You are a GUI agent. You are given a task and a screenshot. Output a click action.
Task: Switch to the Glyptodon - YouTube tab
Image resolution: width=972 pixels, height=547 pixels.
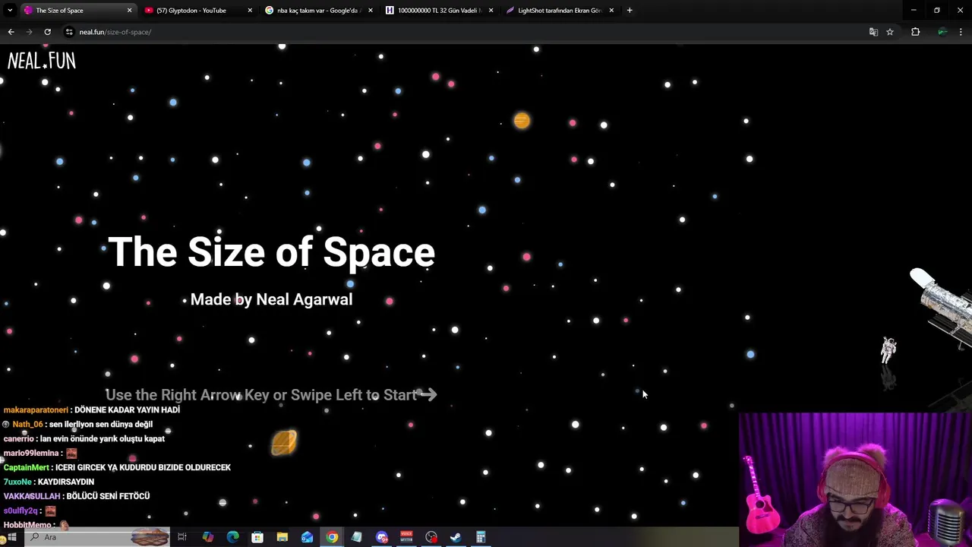click(198, 11)
